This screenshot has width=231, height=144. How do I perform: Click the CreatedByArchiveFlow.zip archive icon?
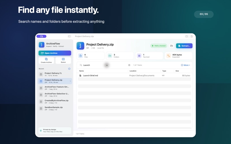(41, 102)
